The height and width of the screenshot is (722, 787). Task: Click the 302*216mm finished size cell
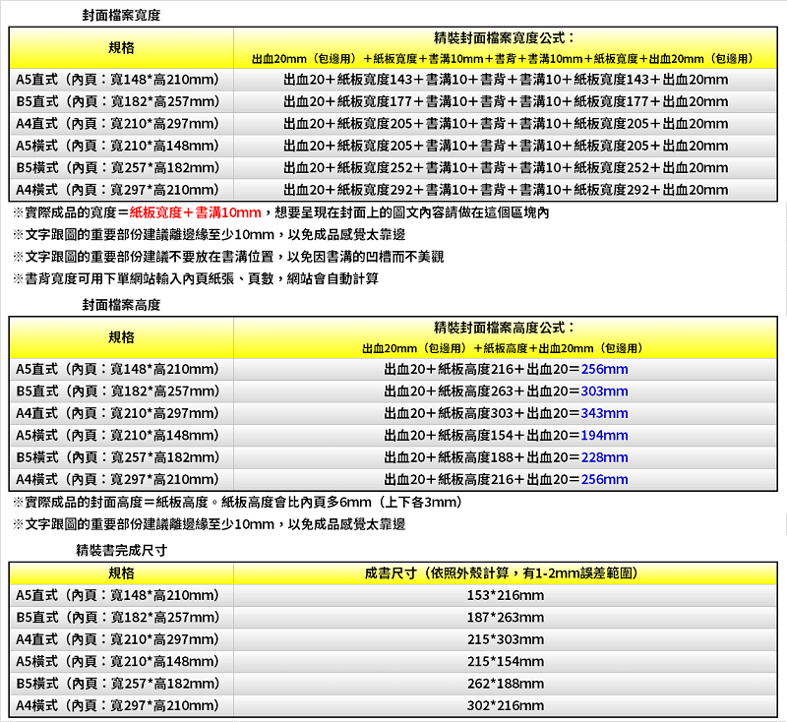[x=505, y=705]
